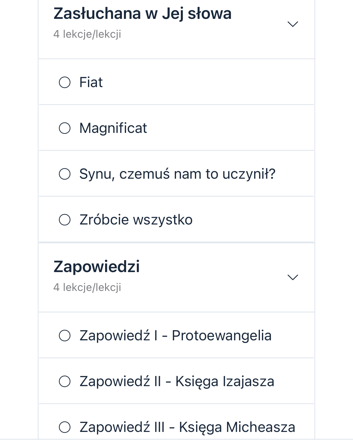Click the Zasłuchana w Jej słowa heading
Image resolution: width=353 pixels, height=440 pixels.
tap(143, 14)
